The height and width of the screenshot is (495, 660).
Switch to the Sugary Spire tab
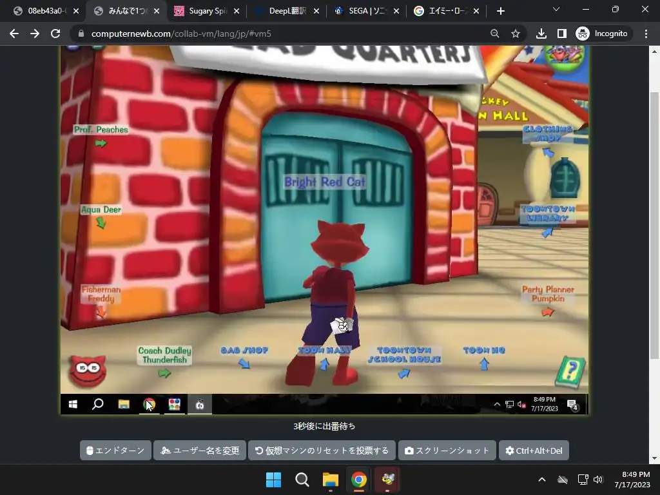pyautogui.click(x=206, y=11)
